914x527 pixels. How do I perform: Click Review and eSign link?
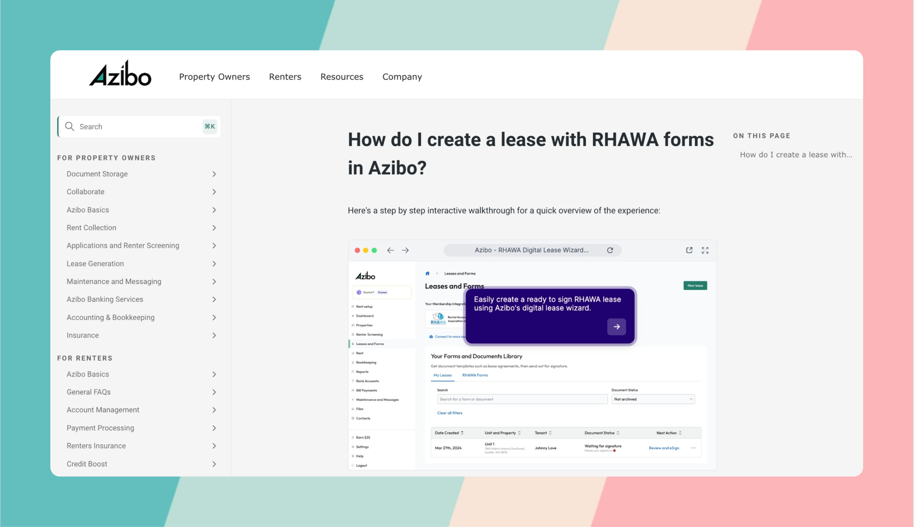pos(664,448)
